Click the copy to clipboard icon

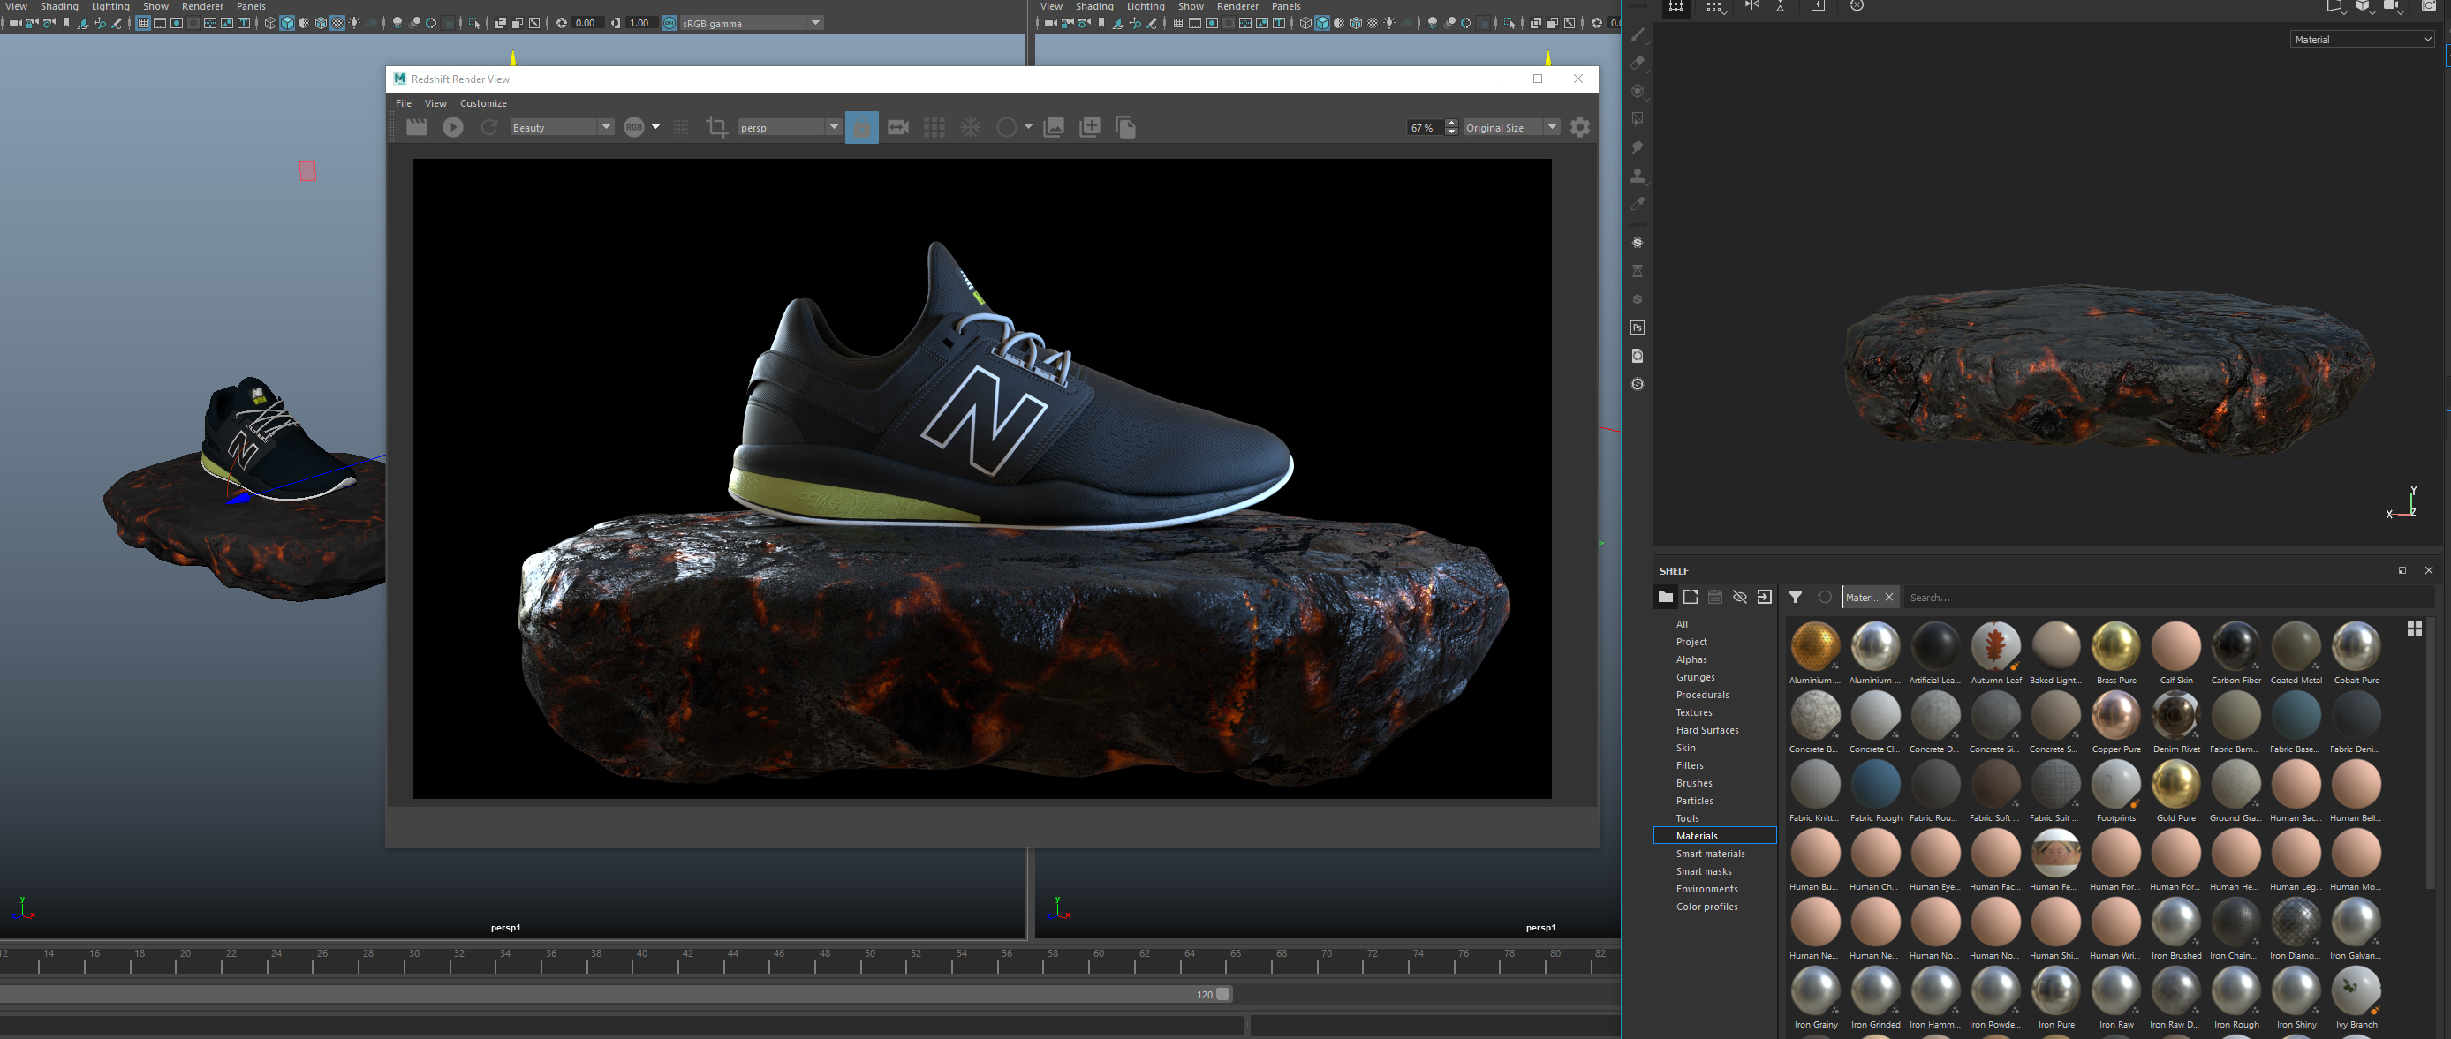point(1125,127)
